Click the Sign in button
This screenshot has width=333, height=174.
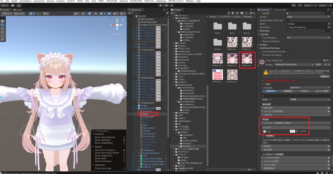coord(5,6)
